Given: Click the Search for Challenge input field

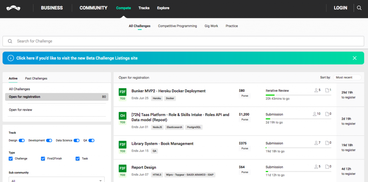Looking at the screenshot, I should pyautogui.click(x=184, y=41).
